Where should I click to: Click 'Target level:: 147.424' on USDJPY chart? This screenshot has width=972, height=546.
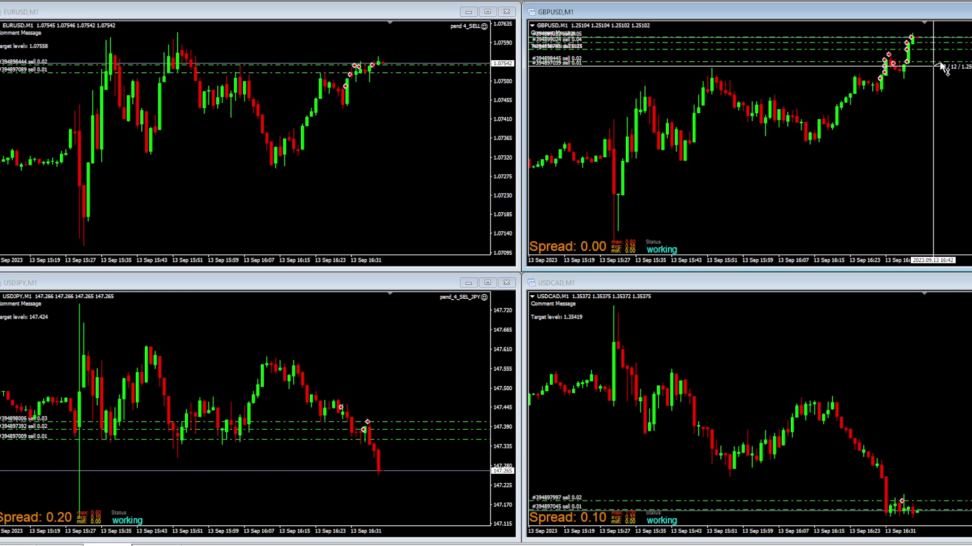coord(24,317)
